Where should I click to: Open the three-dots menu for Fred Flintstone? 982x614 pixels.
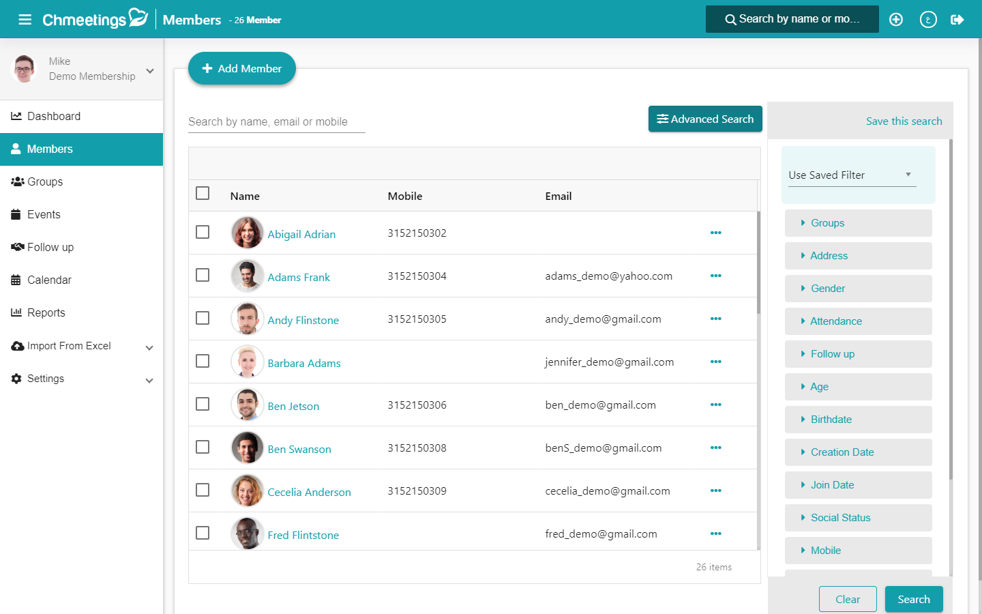coord(715,533)
